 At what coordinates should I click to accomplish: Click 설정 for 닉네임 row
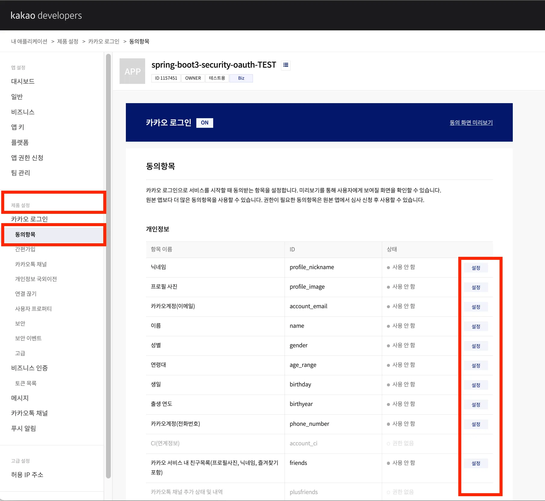pyautogui.click(x=476, y=268)
